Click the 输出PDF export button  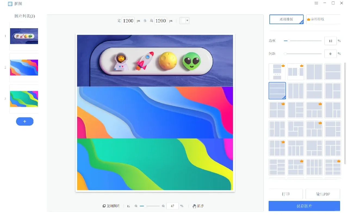[323, 194]
